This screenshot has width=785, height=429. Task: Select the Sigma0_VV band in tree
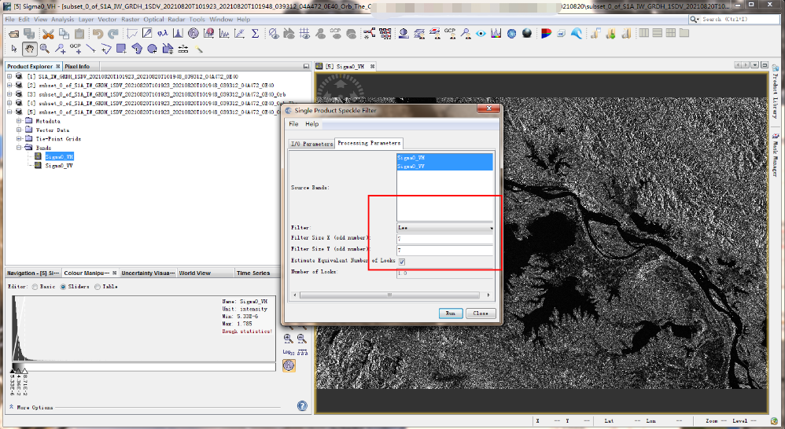pyautogui.click(x=59, y=166)
